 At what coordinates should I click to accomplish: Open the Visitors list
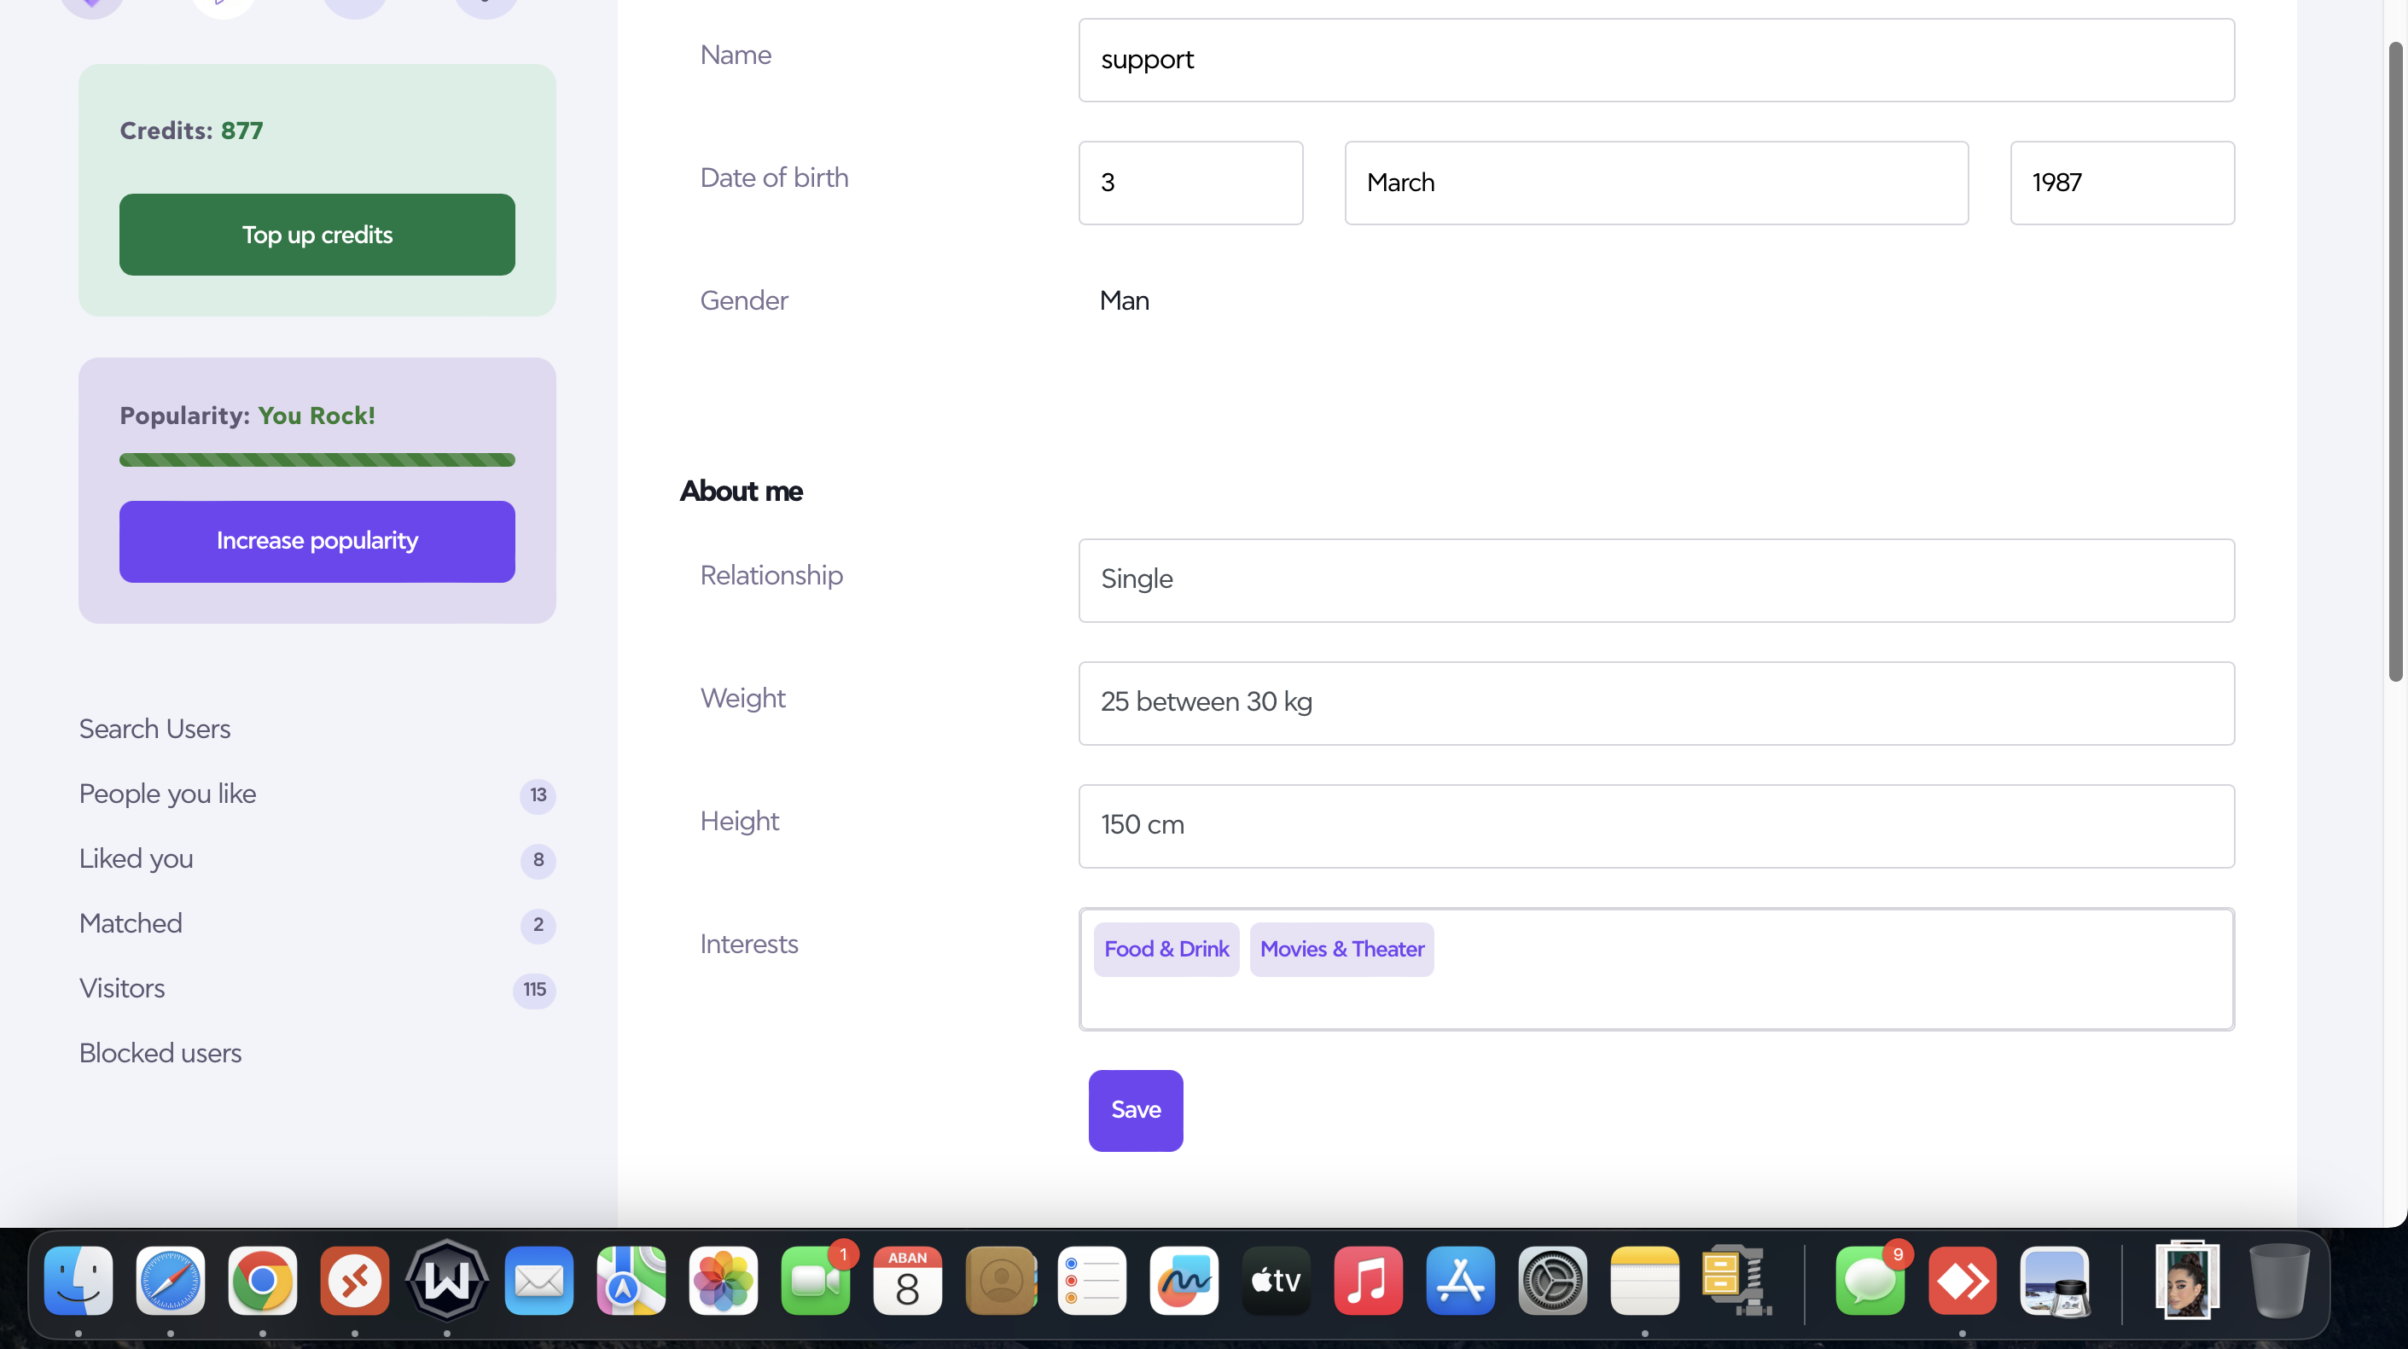coord(123,988)
